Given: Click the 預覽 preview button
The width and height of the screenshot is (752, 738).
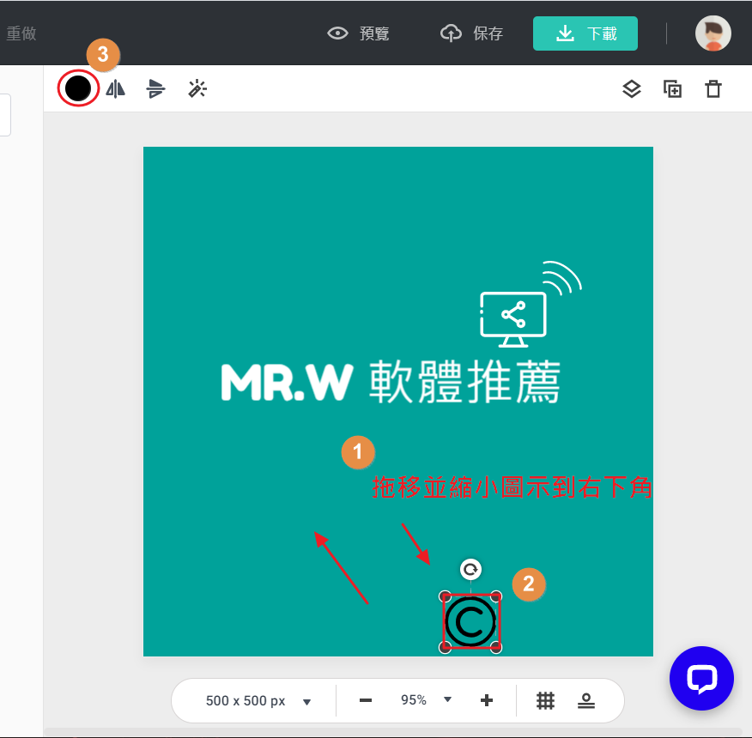Looking at the screenshot, I should 358,33.
